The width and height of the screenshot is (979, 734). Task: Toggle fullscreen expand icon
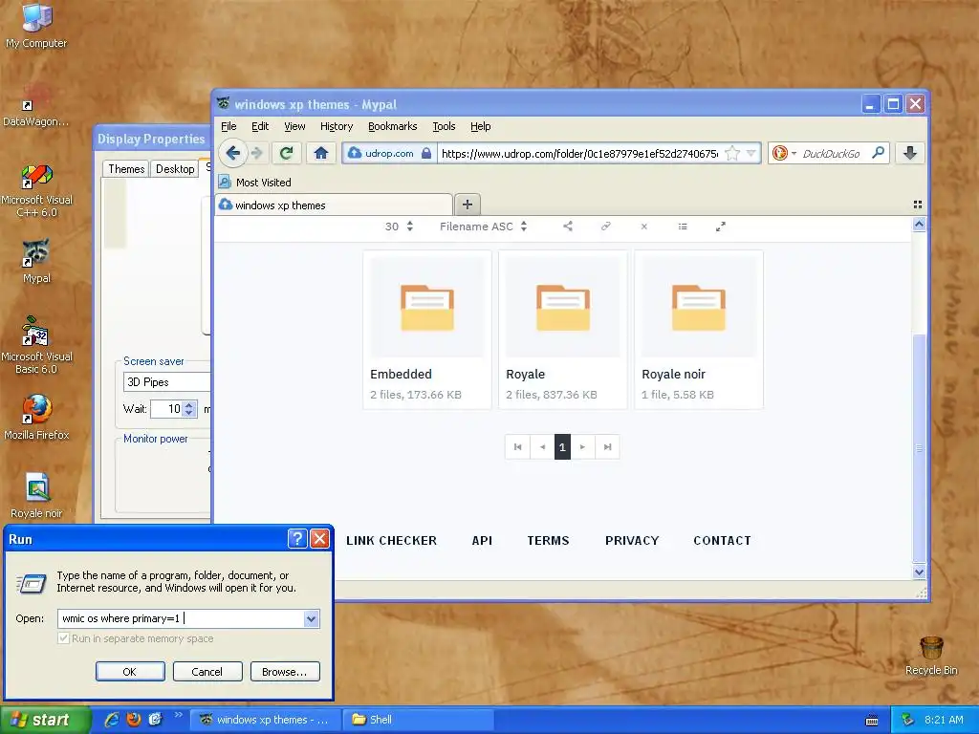click(721, 227)
